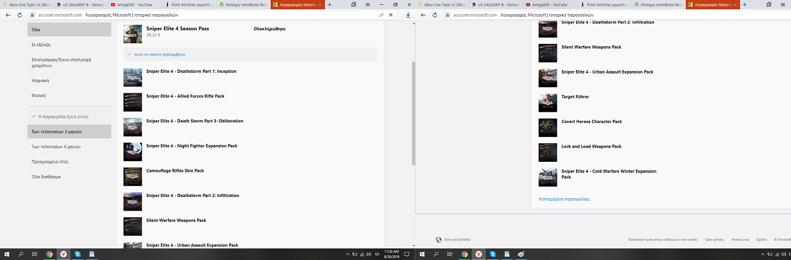Switch to LG 24GL600F-B Skroutz tab in left window

[x=80, y=4]
